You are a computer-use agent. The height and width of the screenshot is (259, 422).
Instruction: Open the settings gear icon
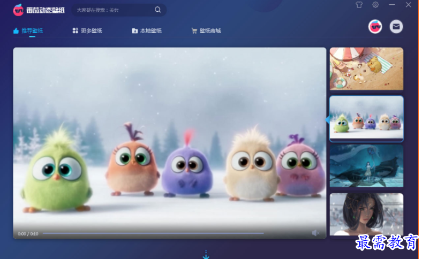pyautogui.click(x=375, y=5)
